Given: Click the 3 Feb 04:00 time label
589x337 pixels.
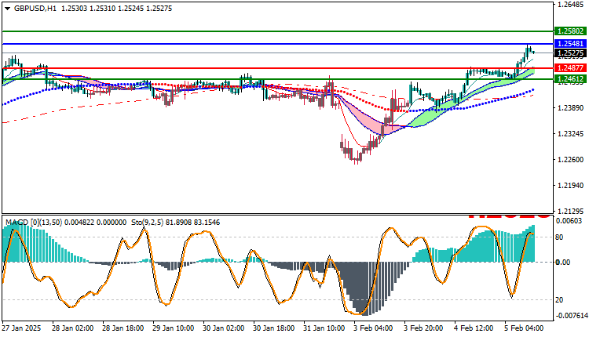Looking at the screenshot, I should click(x=373, y=328).
